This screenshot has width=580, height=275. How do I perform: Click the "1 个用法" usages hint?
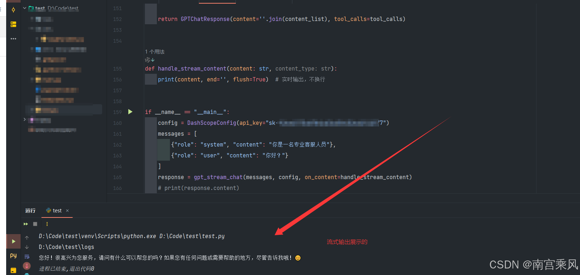(155, 52)
